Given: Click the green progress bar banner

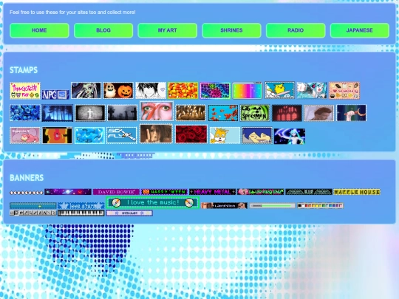Looking at the screenshot, I should point(272,205).
